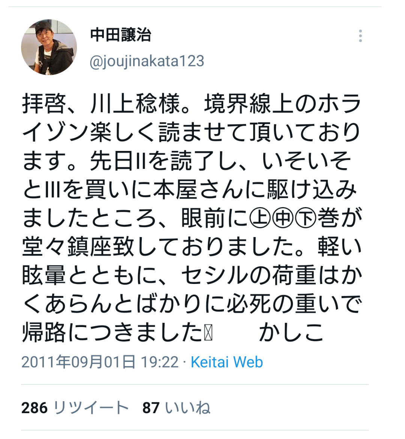View the 286 リツイート list
This screenshot has width=405, height=439.
[x=75, y=408]
